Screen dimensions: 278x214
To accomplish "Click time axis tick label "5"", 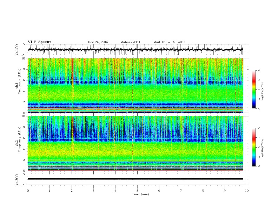I will [x=137, y=191].
